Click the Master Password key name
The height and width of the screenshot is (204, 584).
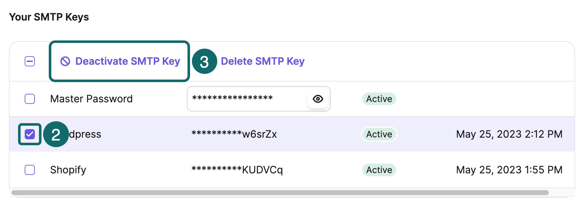tap(92, 99)
